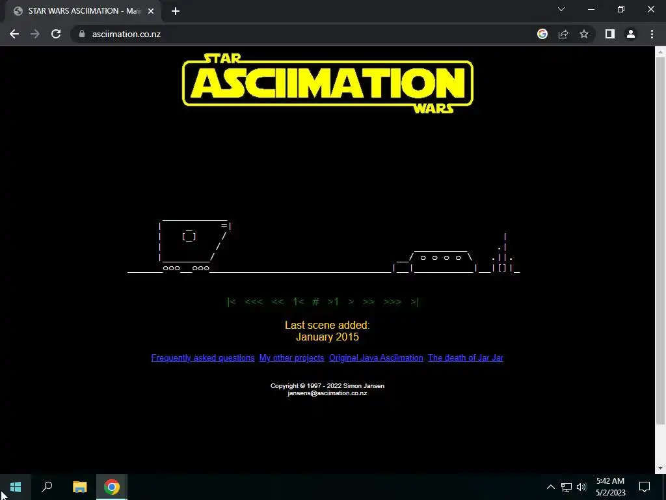Minimize the Chrome window
This screenshot has width=666, height=500.
(x=591, y=9)
